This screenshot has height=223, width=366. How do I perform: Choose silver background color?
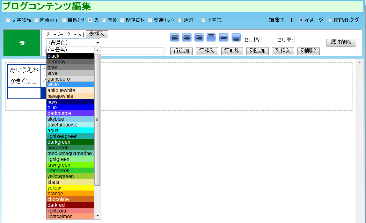click(x=70, y=73)
